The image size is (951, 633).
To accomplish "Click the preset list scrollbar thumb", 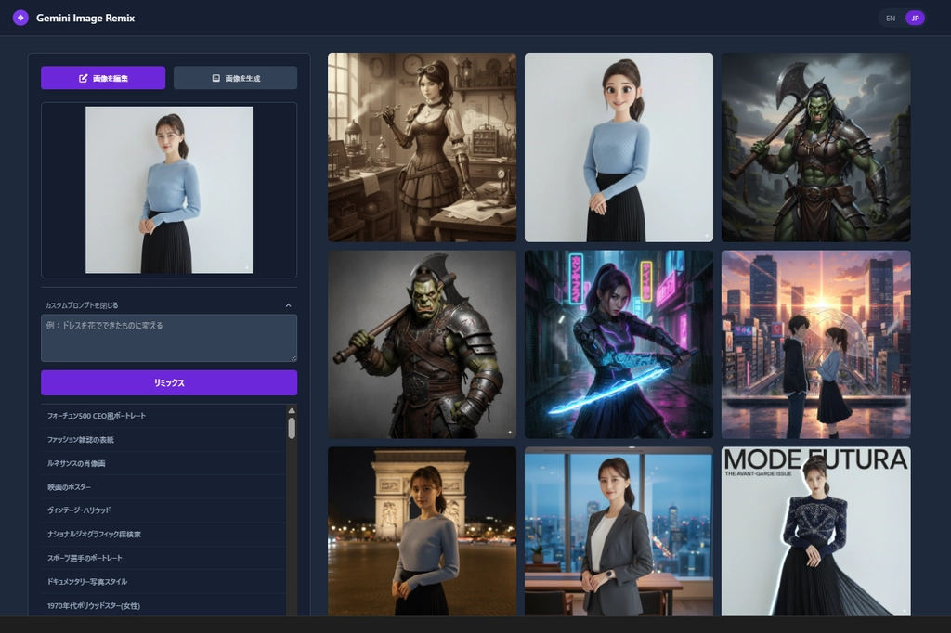I will pos(292,427).
